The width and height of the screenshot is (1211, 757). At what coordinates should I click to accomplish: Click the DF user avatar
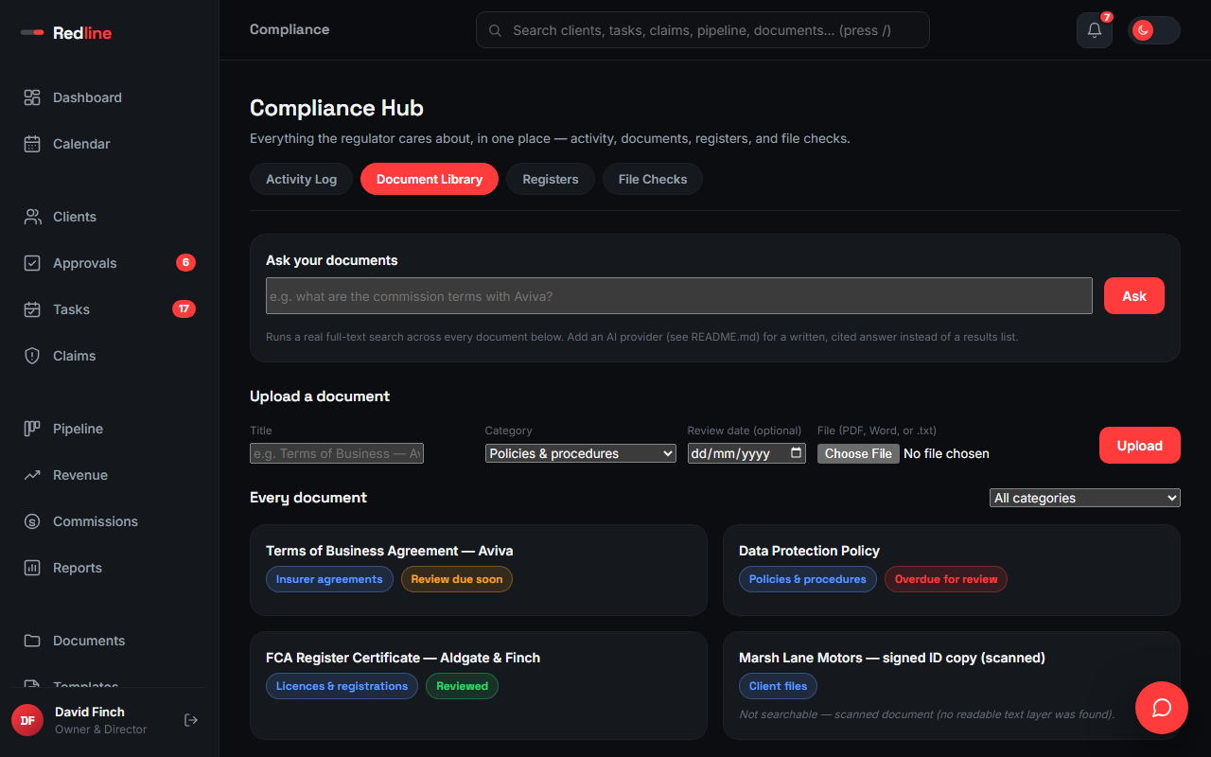point(27,720)
